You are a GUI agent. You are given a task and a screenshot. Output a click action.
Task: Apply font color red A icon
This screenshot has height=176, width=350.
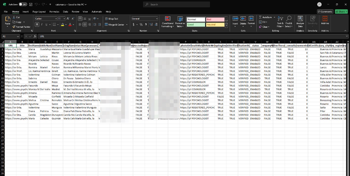pyautogui.click(x=70, y=24)
